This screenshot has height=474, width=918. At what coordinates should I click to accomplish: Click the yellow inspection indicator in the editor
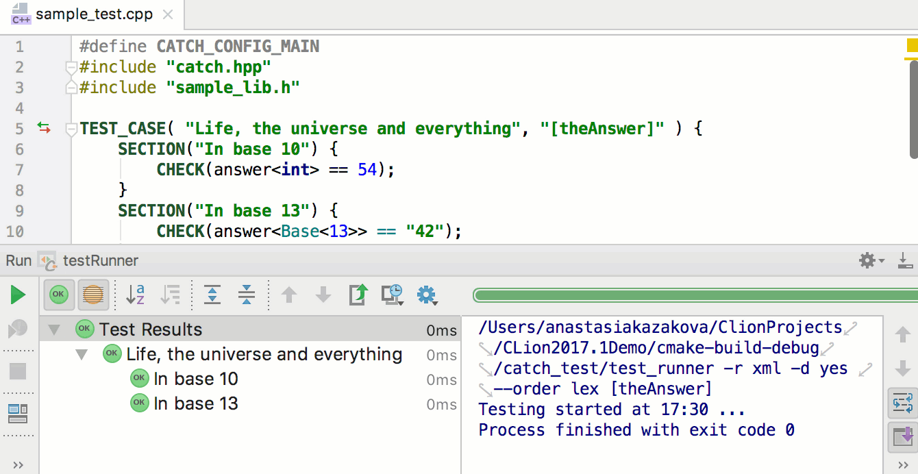[x=912, y=46]
